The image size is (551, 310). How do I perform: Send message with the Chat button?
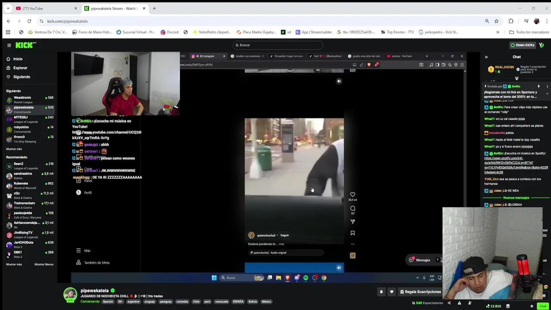click(x=543, y=306)
